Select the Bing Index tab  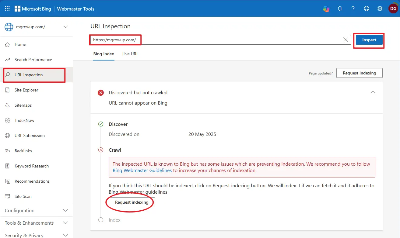click(104, 54)
